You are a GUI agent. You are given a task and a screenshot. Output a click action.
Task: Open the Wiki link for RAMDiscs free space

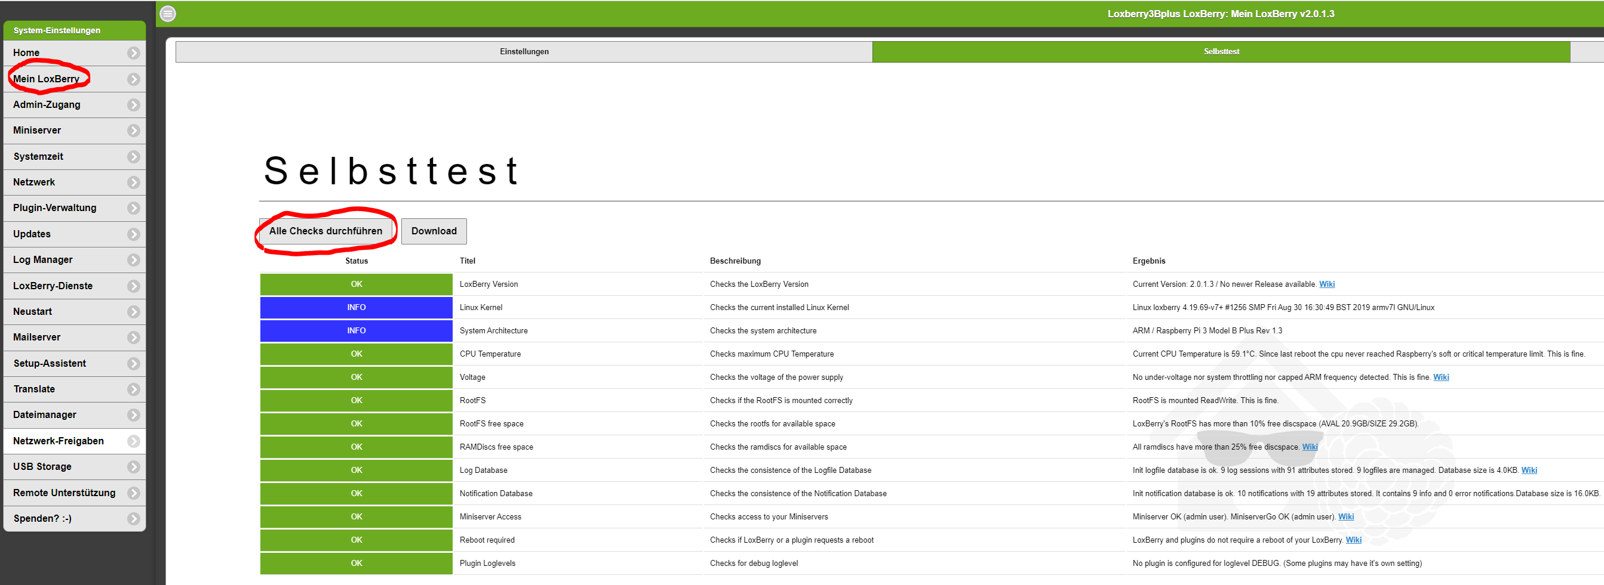pyautogui.click(x=1310, y=447)
